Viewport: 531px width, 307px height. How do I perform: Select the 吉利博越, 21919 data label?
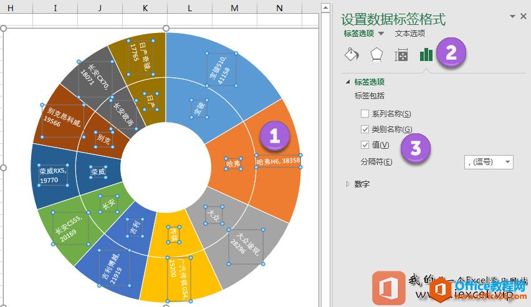(114, 268)
